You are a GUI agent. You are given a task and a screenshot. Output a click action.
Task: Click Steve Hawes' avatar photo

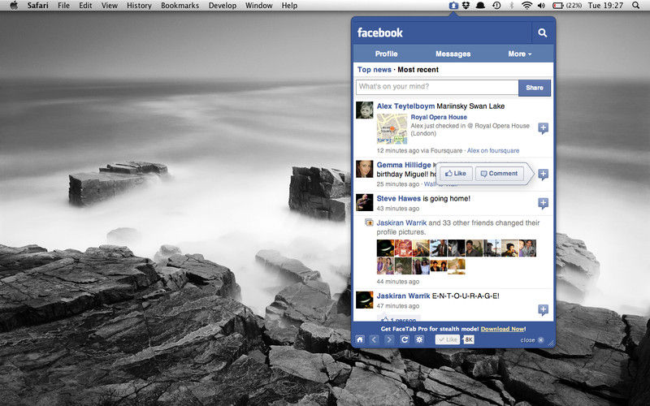click(x=364, y=202)
